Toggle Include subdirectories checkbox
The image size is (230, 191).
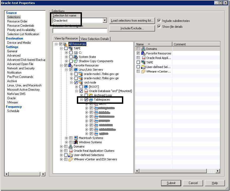tap(159, 21)
